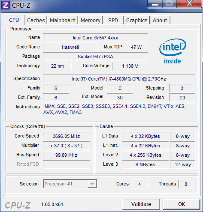203x212 pixels.
Task: Click the Package value Socket 947 rPGA
Action: point(95,57)
